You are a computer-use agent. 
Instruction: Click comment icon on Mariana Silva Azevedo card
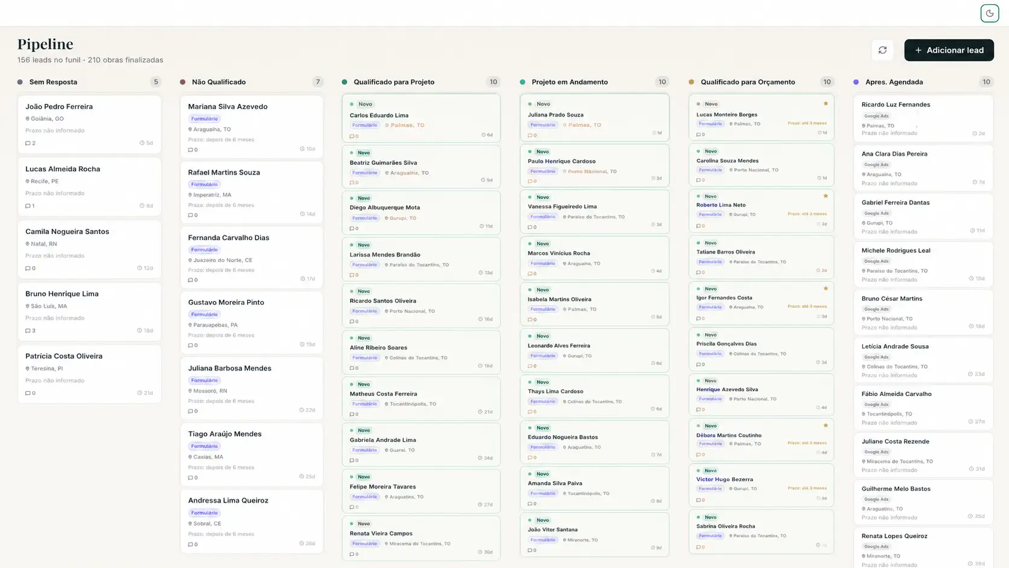(x=190, y=150)
